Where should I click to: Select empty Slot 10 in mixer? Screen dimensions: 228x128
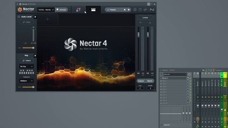click(x=174, y=103)
